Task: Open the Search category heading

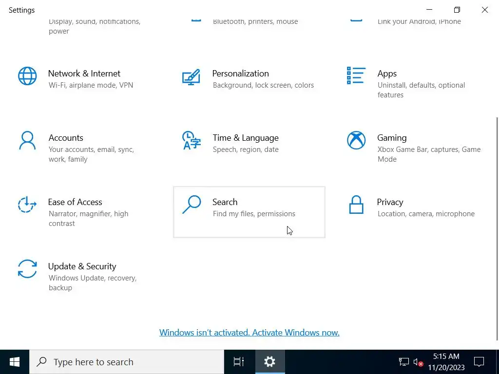Action: coord(225,202)
